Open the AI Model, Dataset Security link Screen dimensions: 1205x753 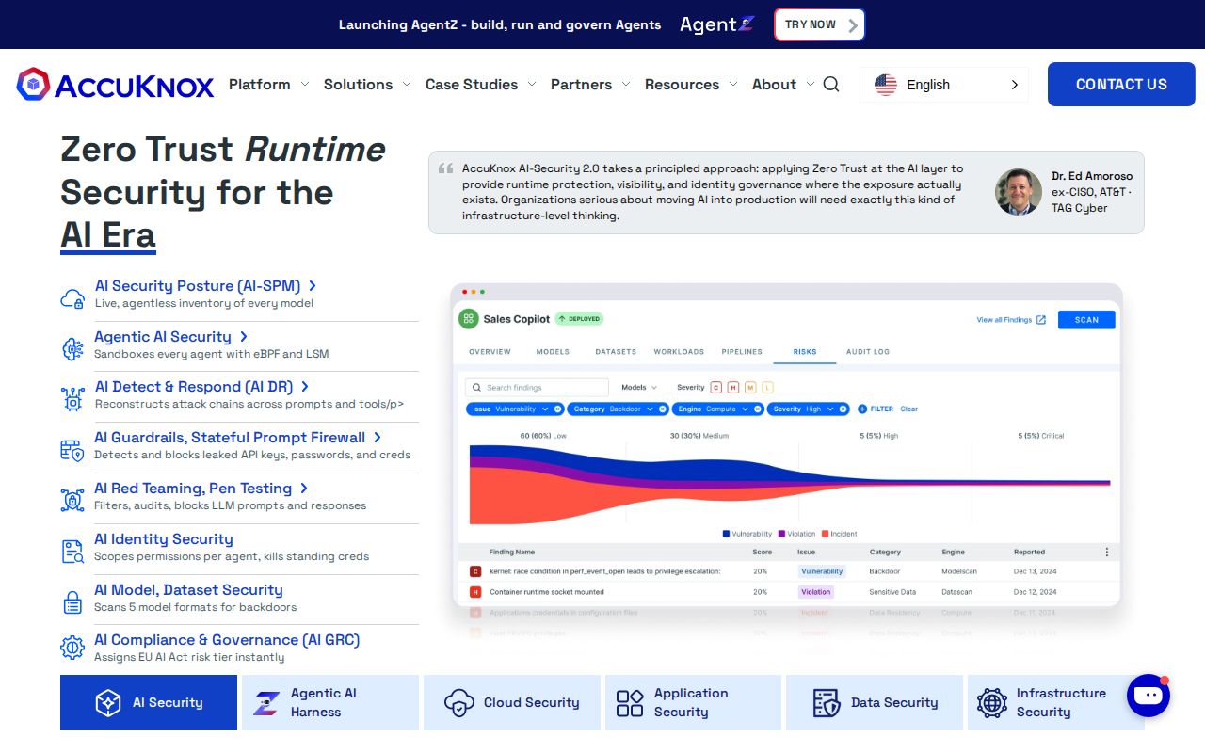coord(188,590)
